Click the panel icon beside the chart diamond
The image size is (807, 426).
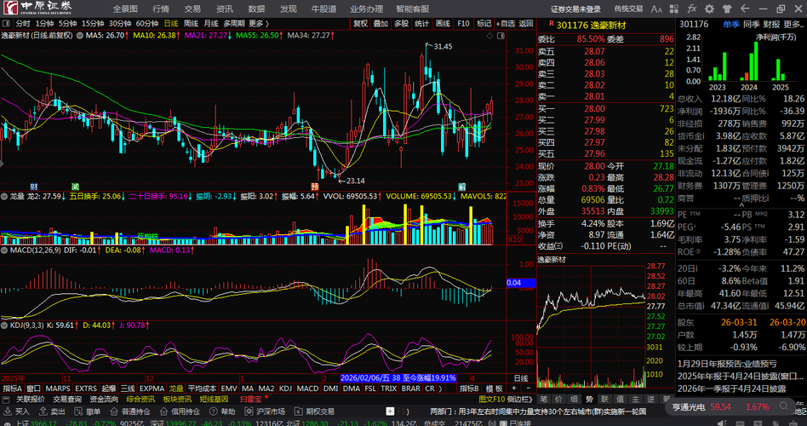[501, 36]
